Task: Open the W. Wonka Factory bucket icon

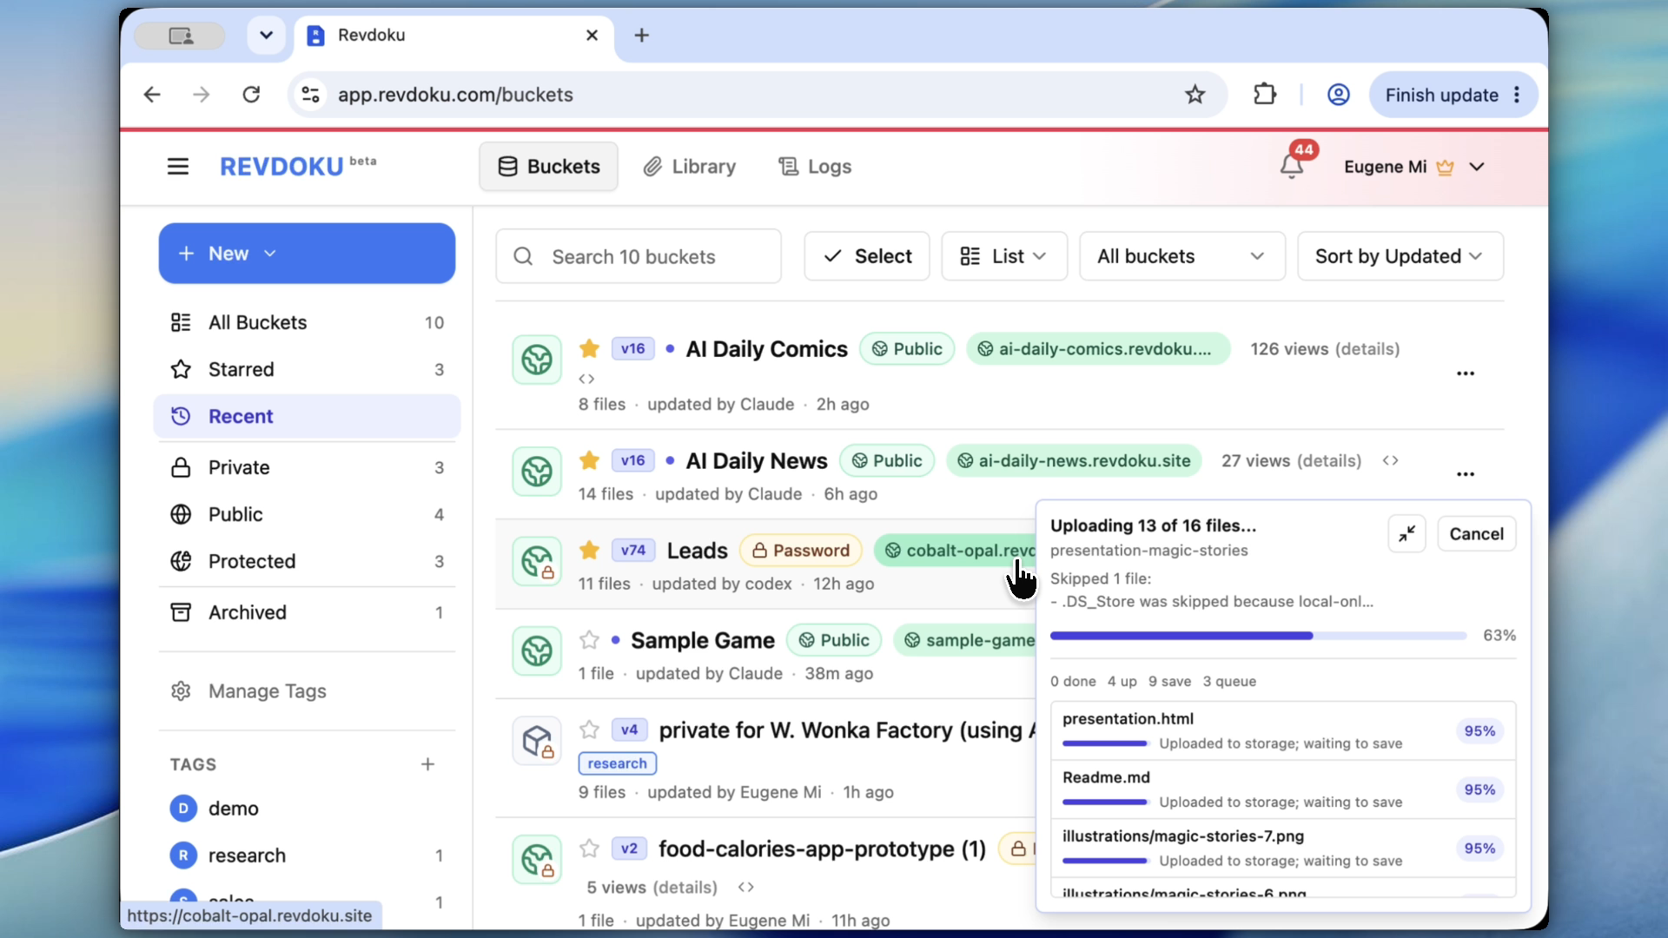Action: (537, 741)
